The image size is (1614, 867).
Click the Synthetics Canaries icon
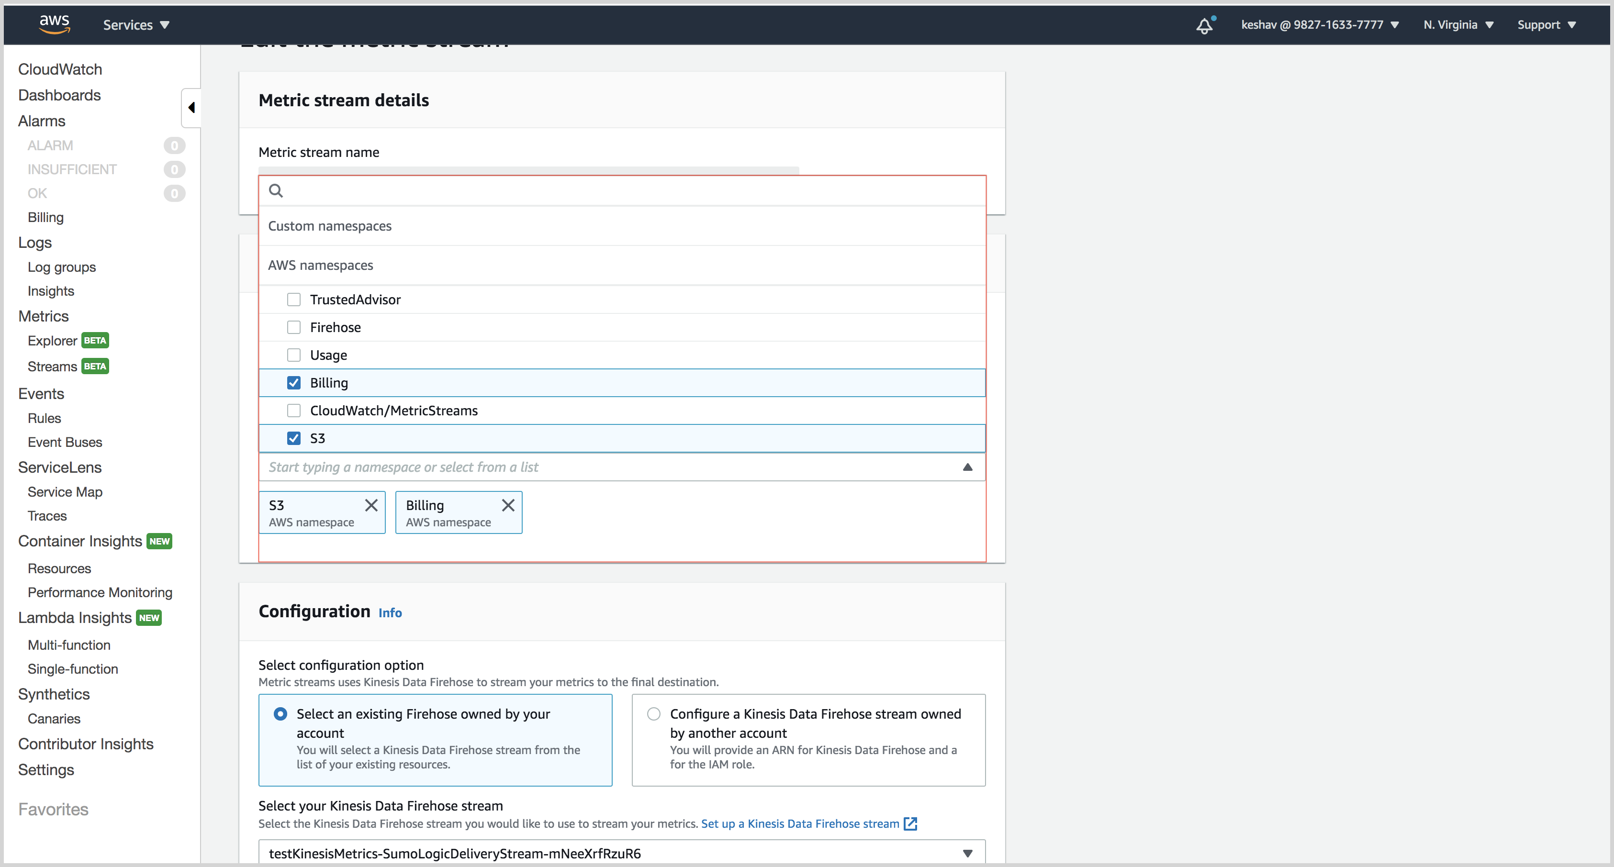[x=56, y=718]
